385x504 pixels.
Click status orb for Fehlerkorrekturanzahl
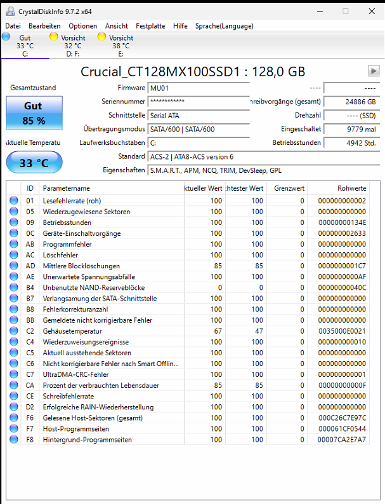14,310
